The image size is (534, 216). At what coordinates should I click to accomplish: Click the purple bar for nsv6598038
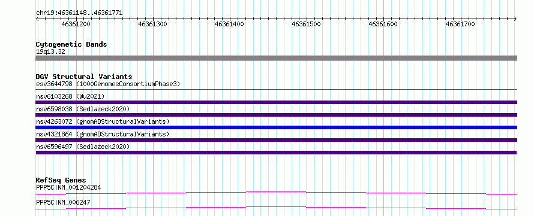[277, 115]
